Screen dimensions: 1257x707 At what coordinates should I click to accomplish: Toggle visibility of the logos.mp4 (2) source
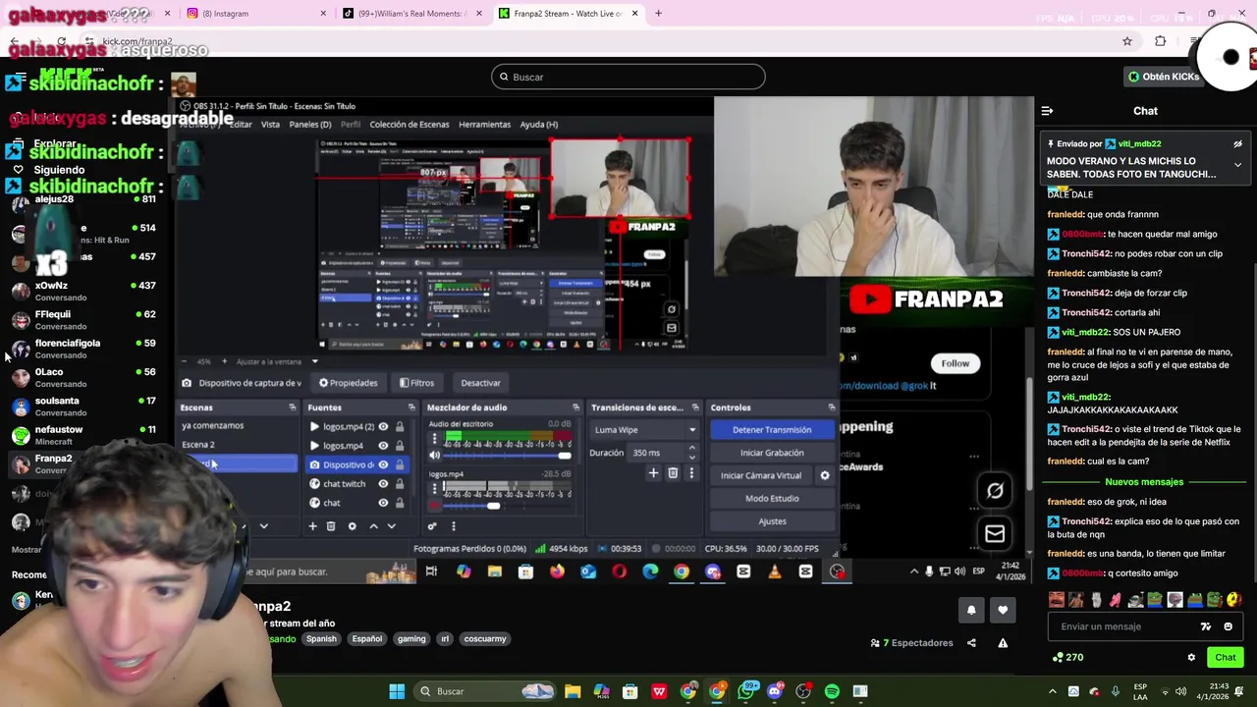[383, 426]
